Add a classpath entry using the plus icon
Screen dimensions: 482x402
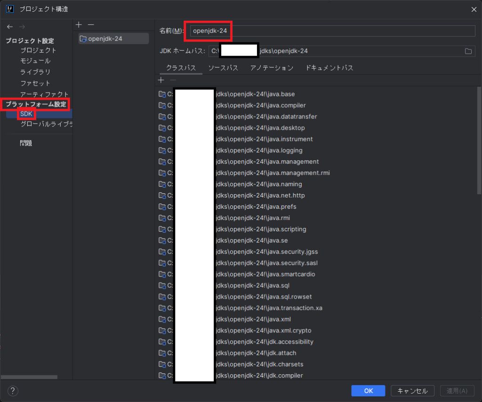tap(161, 80)
